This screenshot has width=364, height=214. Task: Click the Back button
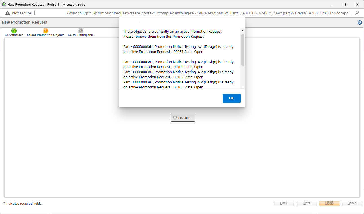click(x=284, y=203)
